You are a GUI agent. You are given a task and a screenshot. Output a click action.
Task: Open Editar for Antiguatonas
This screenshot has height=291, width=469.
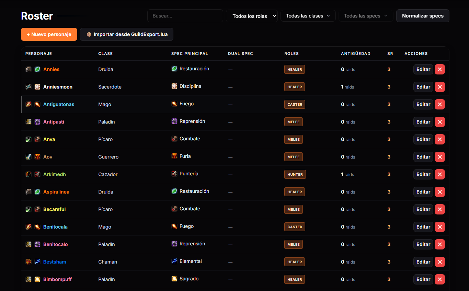click(423, 104)
